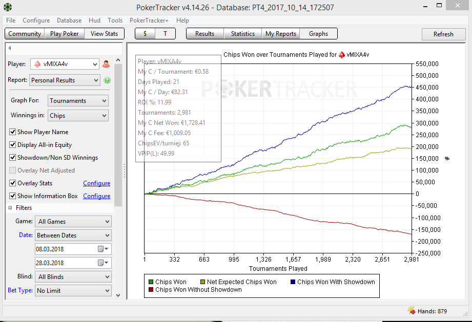Open the Between Dates dropdown
The width and height of the screenshot is (472, 322).
pyautogui.click(x=73, y=235)
